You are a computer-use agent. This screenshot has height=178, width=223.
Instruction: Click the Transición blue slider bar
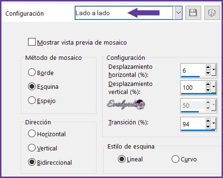click(x=198, y=131)
